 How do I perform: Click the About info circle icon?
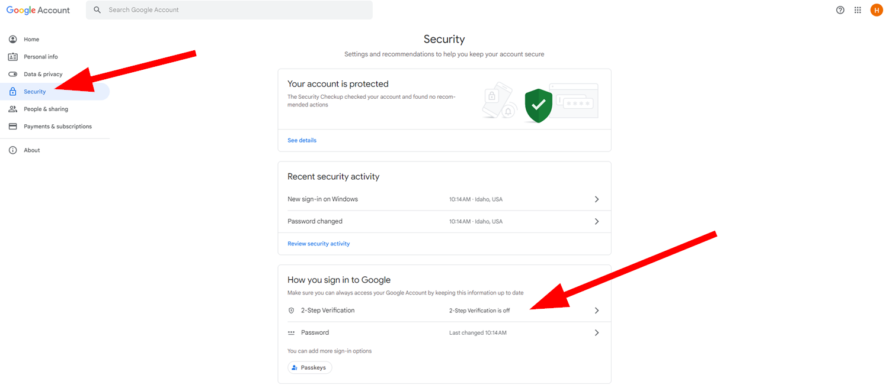click(x=12, y=150)
